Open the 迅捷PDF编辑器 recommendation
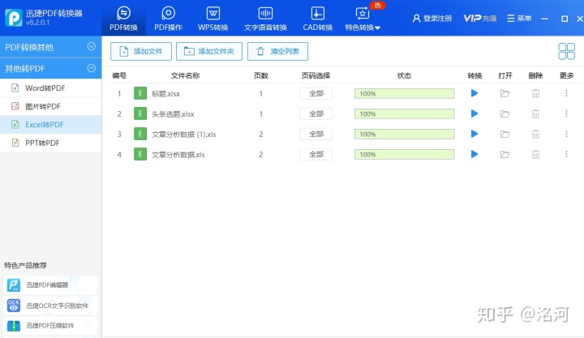 coord(50,285)
